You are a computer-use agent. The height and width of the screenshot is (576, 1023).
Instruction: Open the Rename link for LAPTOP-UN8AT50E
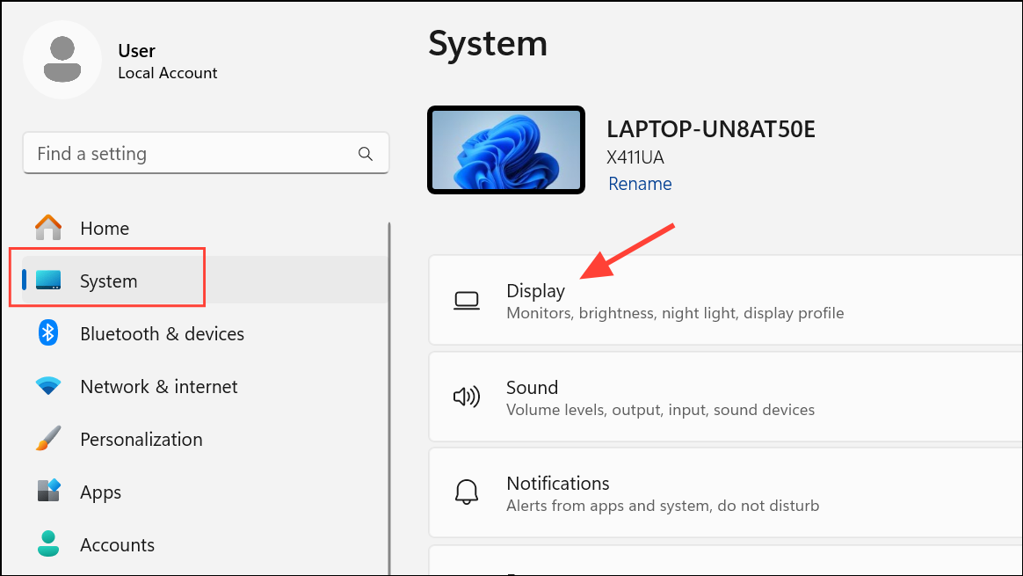(640, 183)
